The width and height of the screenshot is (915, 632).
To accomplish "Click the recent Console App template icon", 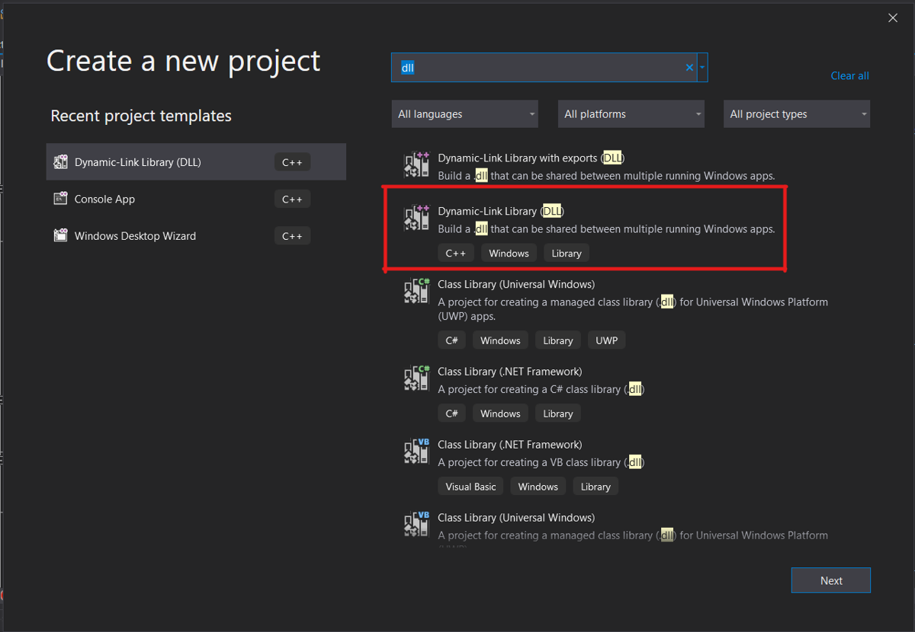I will [60, 199].
